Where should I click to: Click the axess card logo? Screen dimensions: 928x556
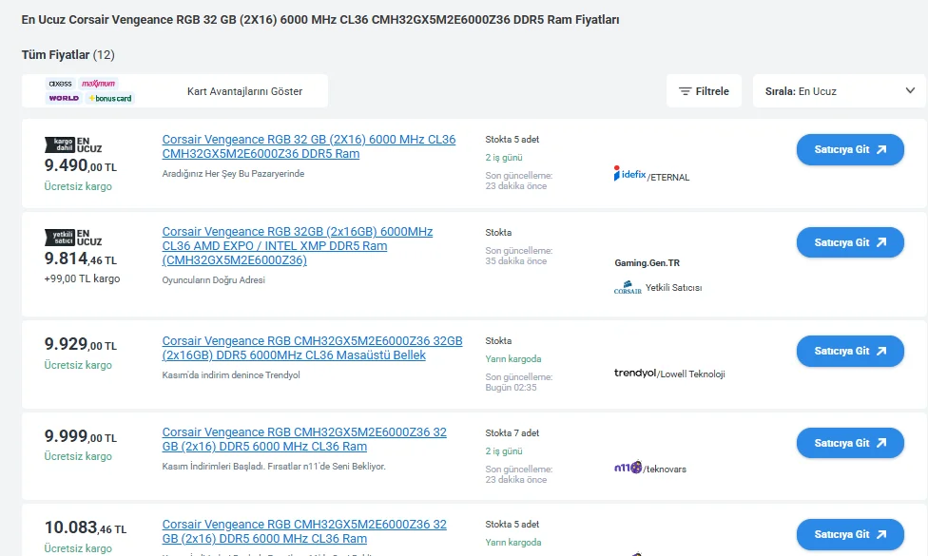[60, 84]
